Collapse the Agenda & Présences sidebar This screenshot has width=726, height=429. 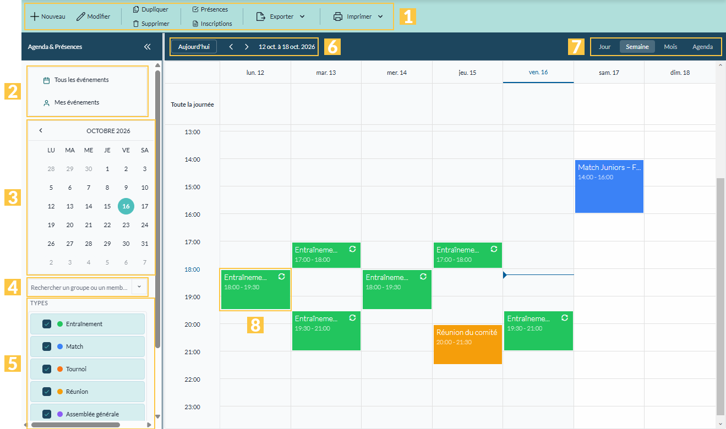pyautogui.click(x=147, y=47)
